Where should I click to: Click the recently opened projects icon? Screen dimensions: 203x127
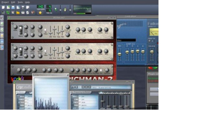pyautogui.click(x=18, y=7)
